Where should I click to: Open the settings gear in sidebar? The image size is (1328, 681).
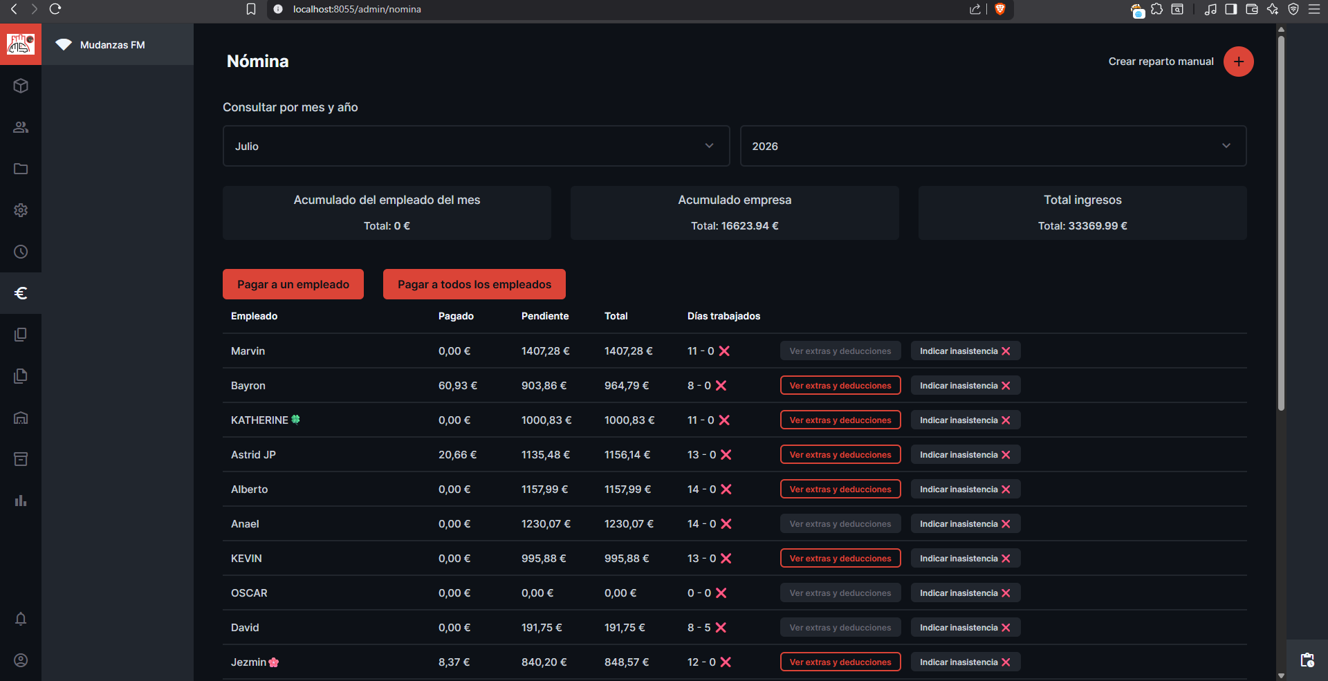point(21,210)
